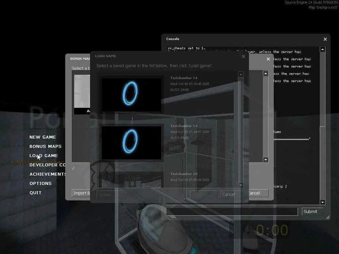
Task: Select Load Game in main menu
Action: (x=44, y=156)
